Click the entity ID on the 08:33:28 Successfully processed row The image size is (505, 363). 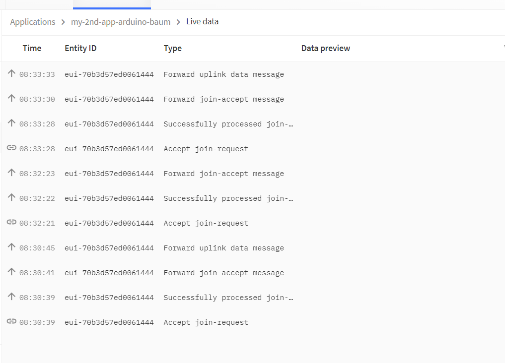pos(109,124)
